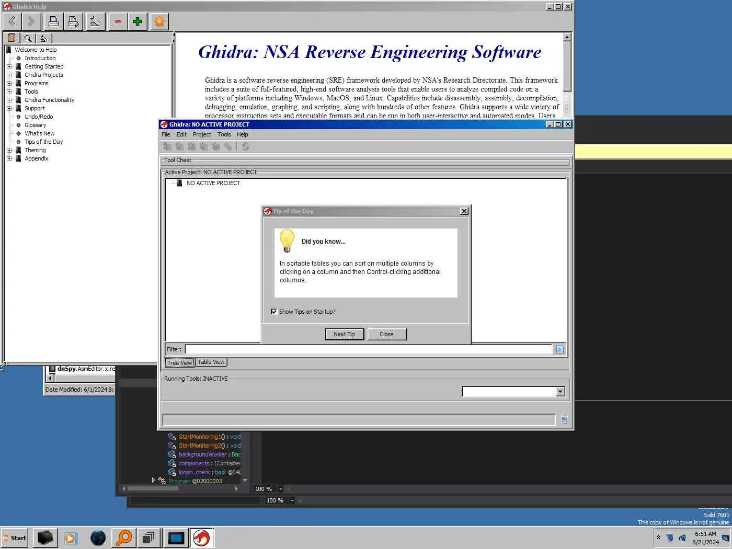Close Tip of the Day with X
The width and height of the screenshot is (732, 549).
coord(464,211)
